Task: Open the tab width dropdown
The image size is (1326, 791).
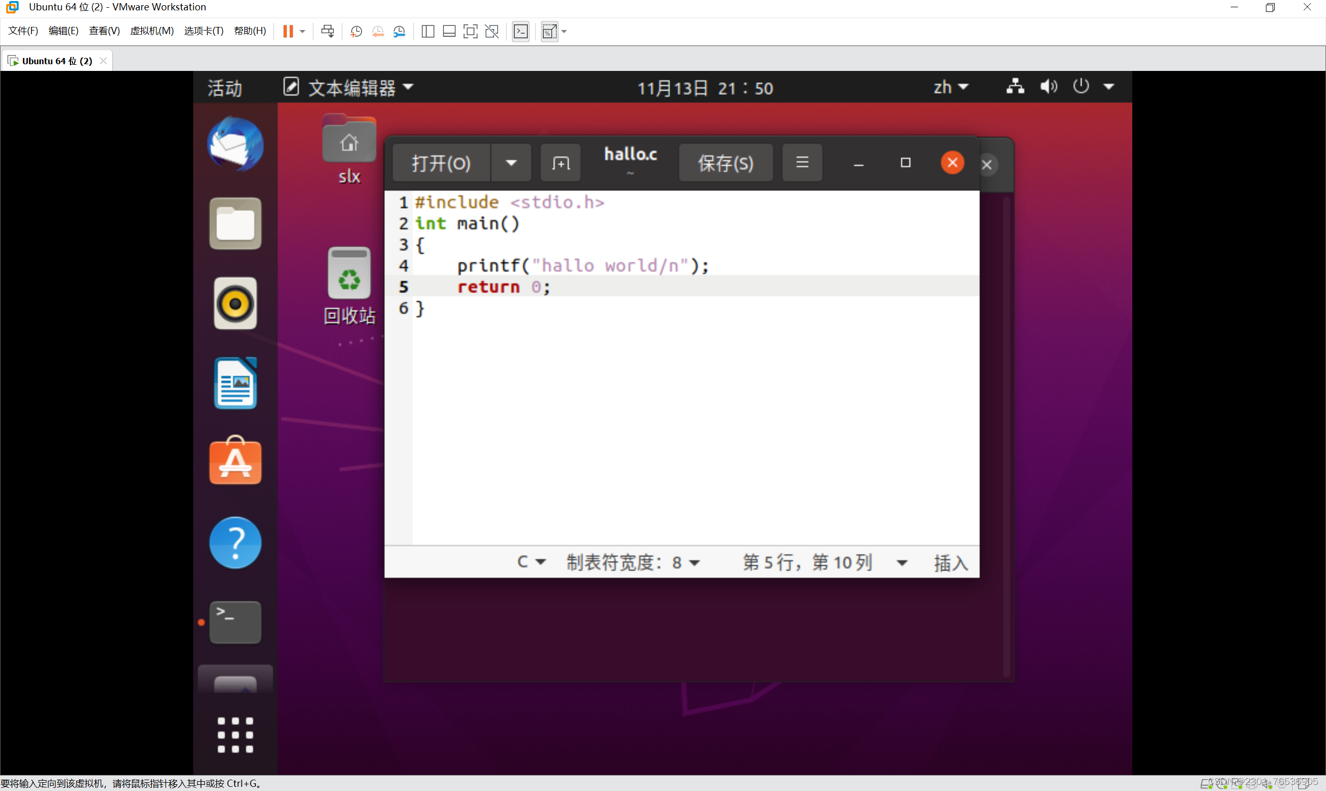Action: (633, 562)
